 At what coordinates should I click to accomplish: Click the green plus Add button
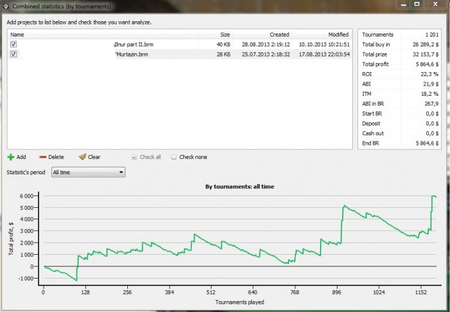(17, 157)
